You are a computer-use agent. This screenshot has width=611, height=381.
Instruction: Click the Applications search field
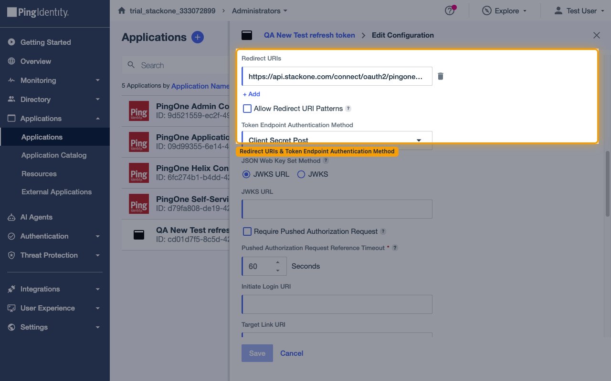click(176, 65)
